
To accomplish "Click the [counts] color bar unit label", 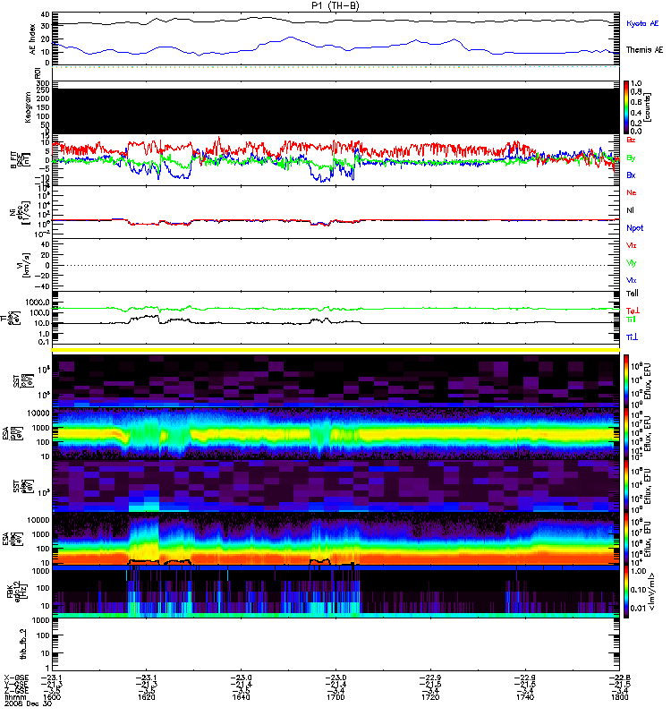I will tap(649, 107).
